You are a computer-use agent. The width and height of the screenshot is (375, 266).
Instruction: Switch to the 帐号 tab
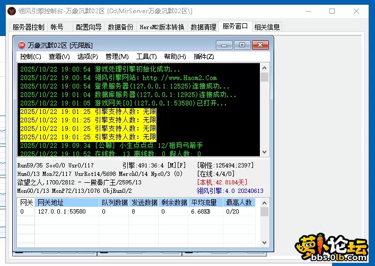(57, 27)
